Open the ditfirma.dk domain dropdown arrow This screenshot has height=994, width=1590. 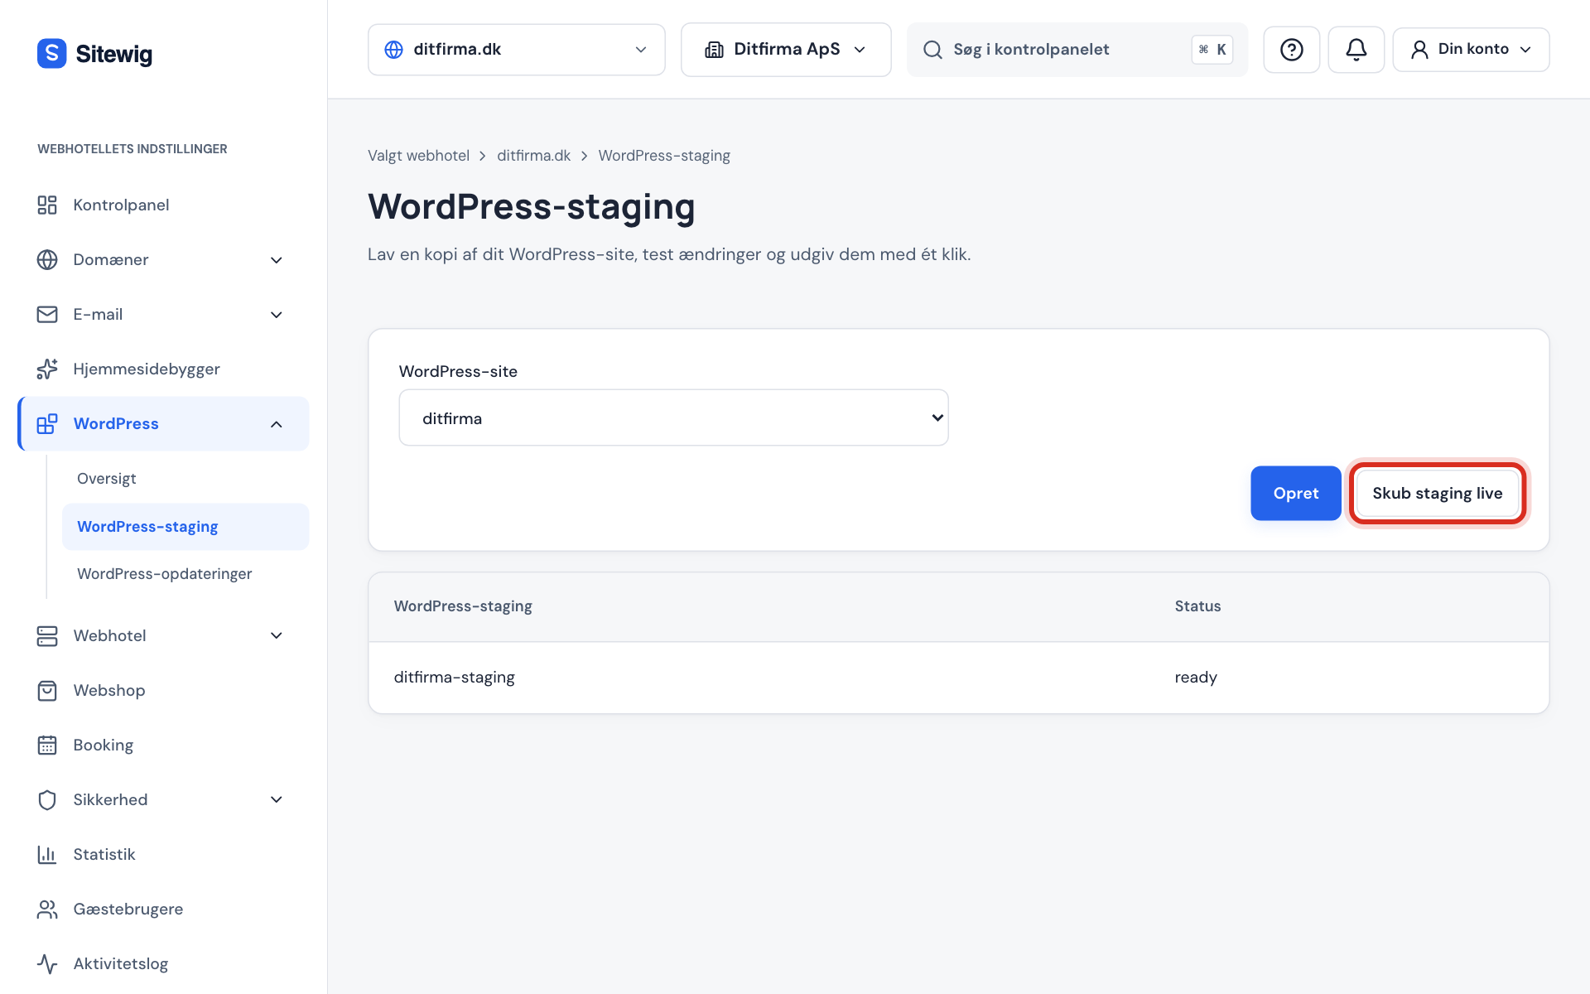click(x=641, y=50)
